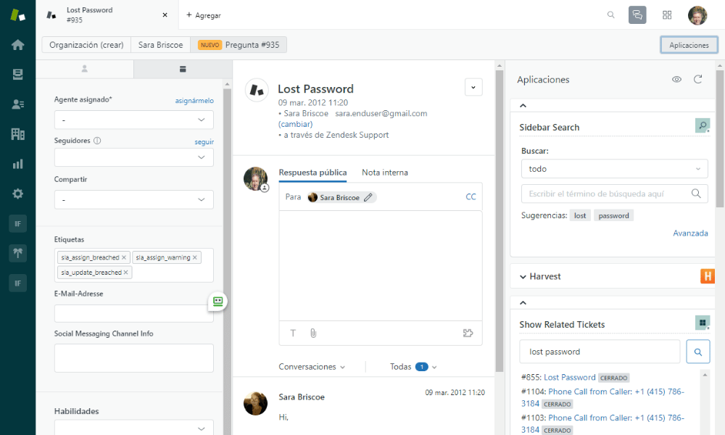Close the Lost Password #935 tab
Image resolution: width=725 pixels, height=435 pixels.
(165, 14)
